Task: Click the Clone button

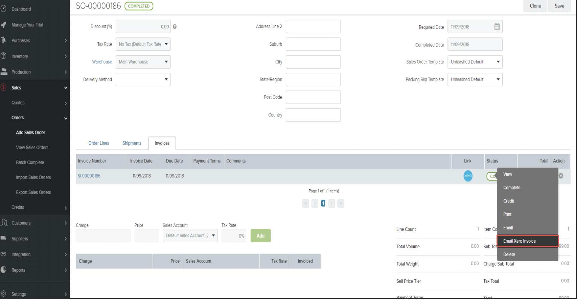Action: (x=535, y=6)
